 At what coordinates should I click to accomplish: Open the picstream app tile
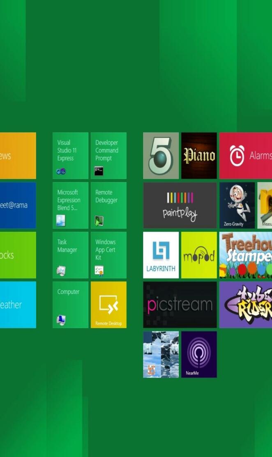click(180, 305)
